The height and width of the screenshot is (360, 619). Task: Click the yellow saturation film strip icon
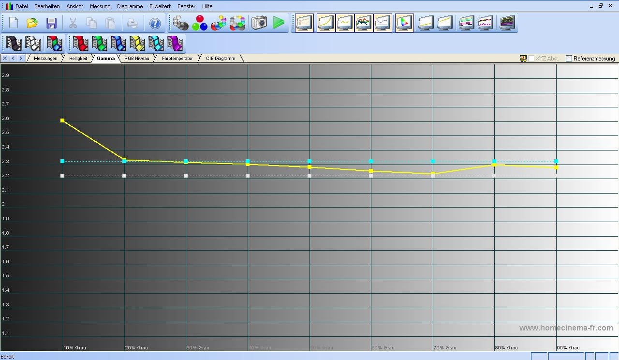click(137, 44)
